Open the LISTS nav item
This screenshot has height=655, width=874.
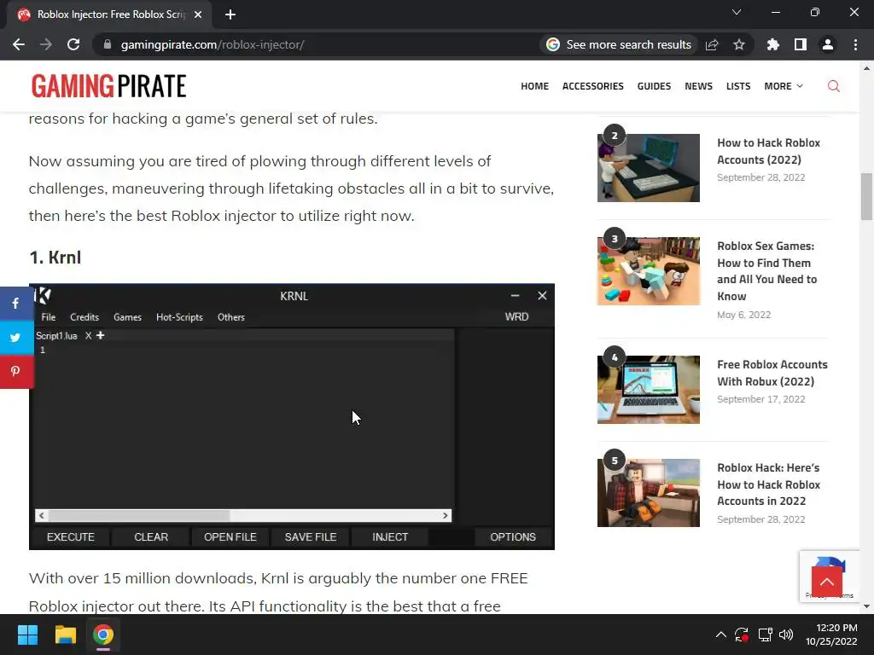tap(738, 86)
